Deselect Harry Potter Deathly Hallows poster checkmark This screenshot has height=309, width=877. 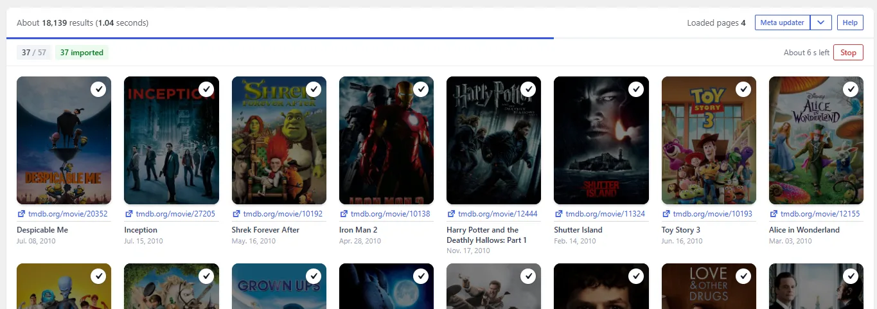pos(528,89)
